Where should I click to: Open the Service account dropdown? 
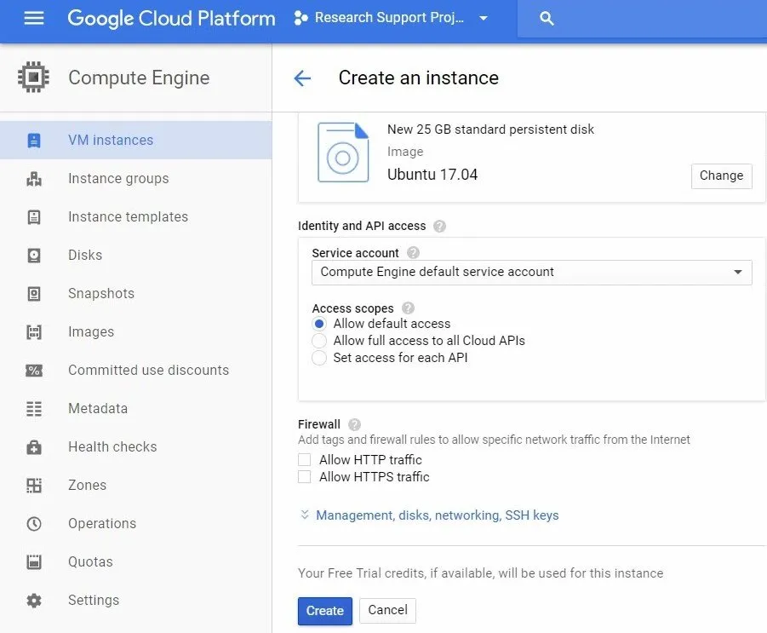click(x=531, y=272)
